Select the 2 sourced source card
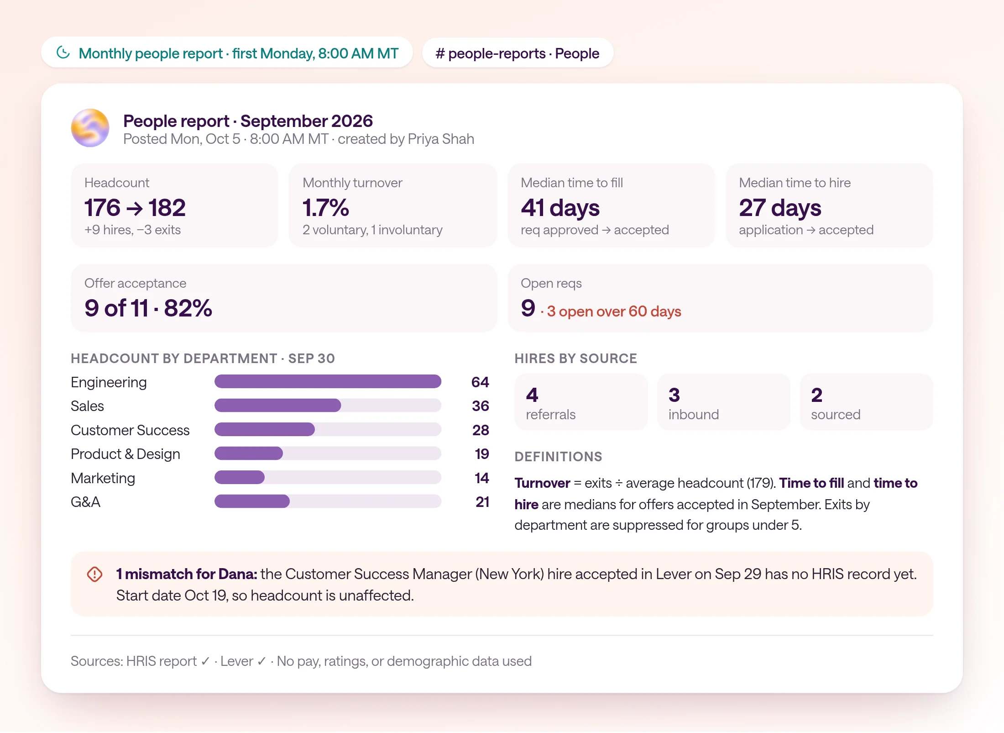This screenshot has width=1004, height=733. tap(866, 402)
